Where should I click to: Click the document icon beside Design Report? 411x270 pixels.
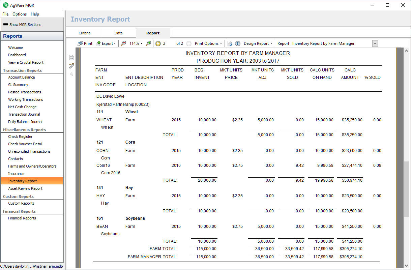click(x=230, y=43)
